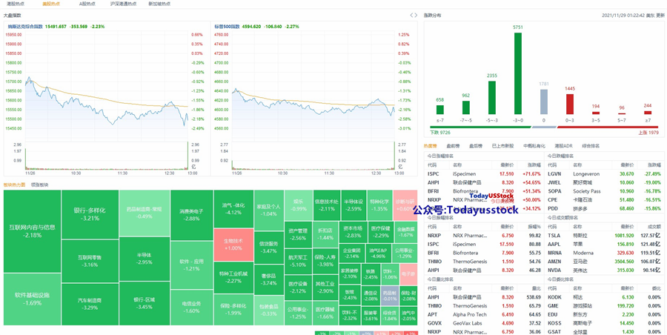Open the NVDA 英伟达 row
The width and height of the screenshot is (667, 335).
point(605,270)
